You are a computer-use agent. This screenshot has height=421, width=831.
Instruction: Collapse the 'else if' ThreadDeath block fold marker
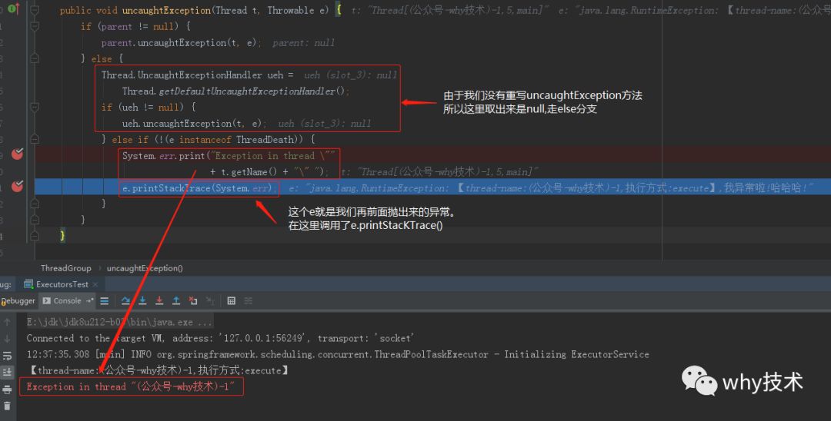(35, 139)
